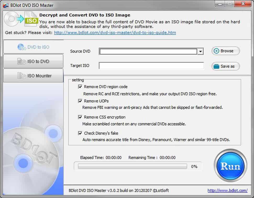This screenshot has width=254, height=198.
Task: Click the Save as folder icon
Action: point(217,66)
